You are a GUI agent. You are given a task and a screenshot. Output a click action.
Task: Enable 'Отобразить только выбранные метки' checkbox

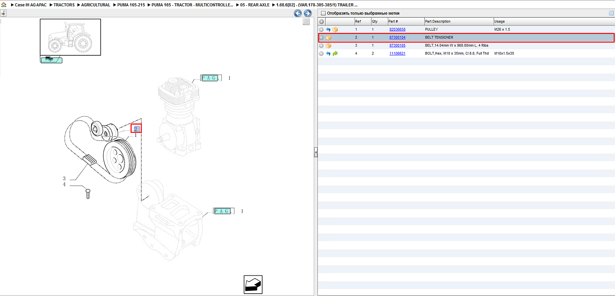tap(323, 13)
